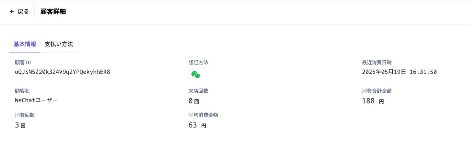Click the 消費合計金額 label
Screen dimensions: 471x147
pos(377,91)
